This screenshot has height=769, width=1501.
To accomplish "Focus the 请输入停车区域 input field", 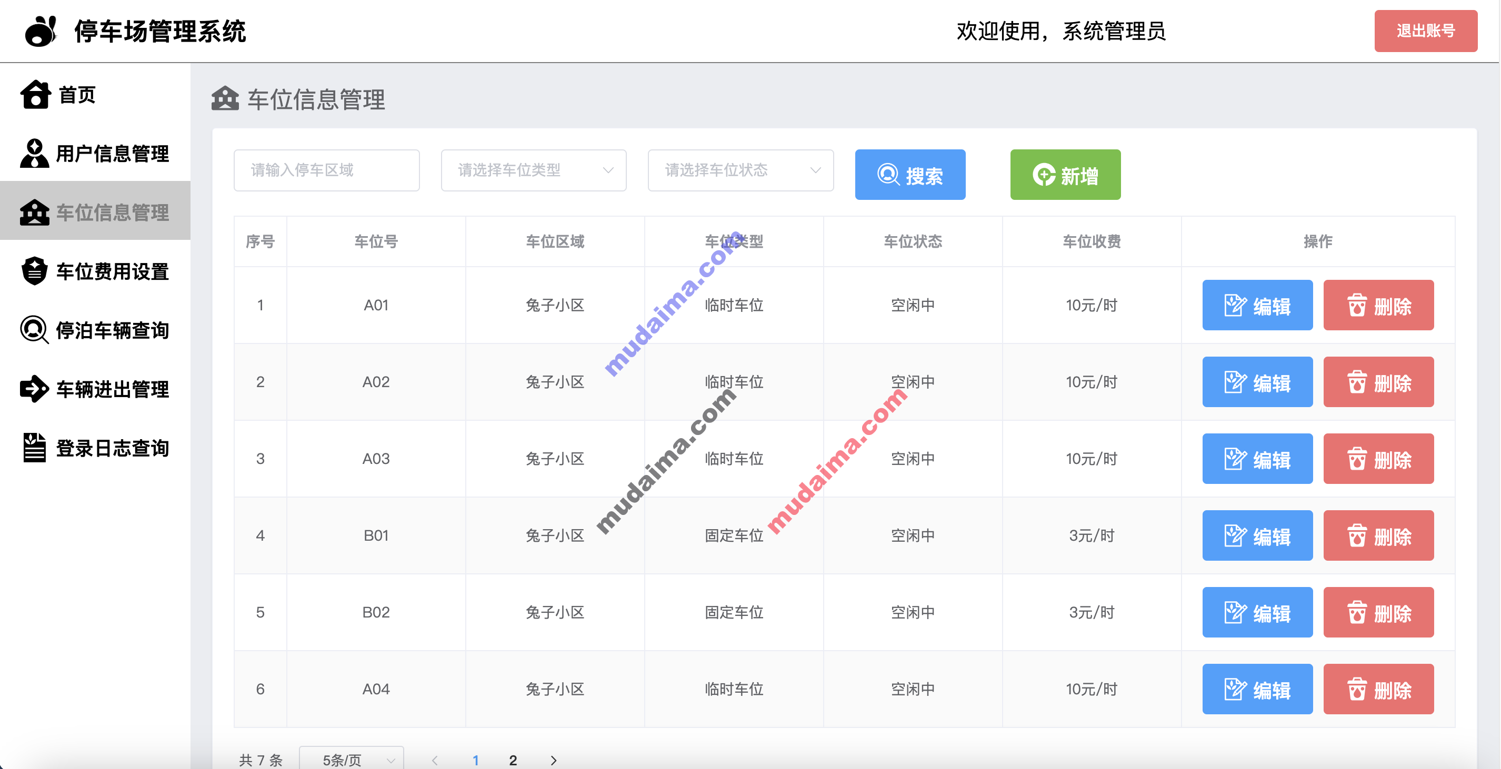I will [326, 170].
